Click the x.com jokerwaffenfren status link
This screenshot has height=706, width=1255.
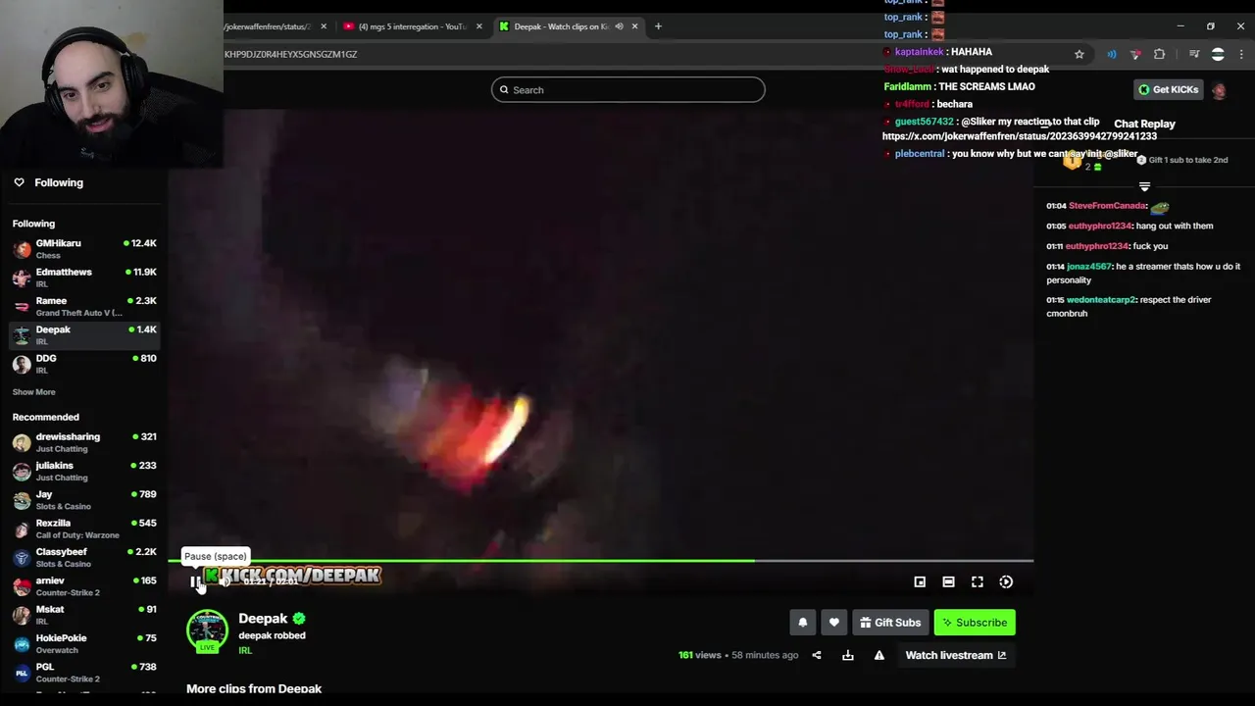click(1019, 136)
